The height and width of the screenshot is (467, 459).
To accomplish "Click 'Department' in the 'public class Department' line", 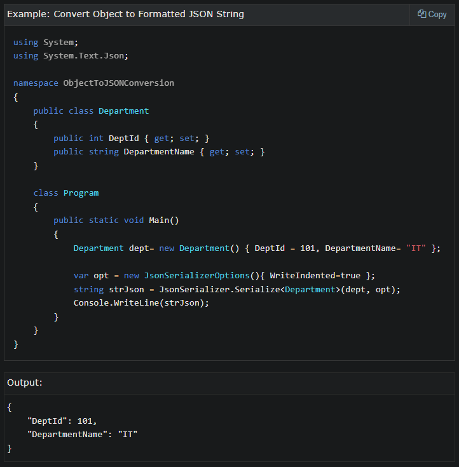I will 124,111.
